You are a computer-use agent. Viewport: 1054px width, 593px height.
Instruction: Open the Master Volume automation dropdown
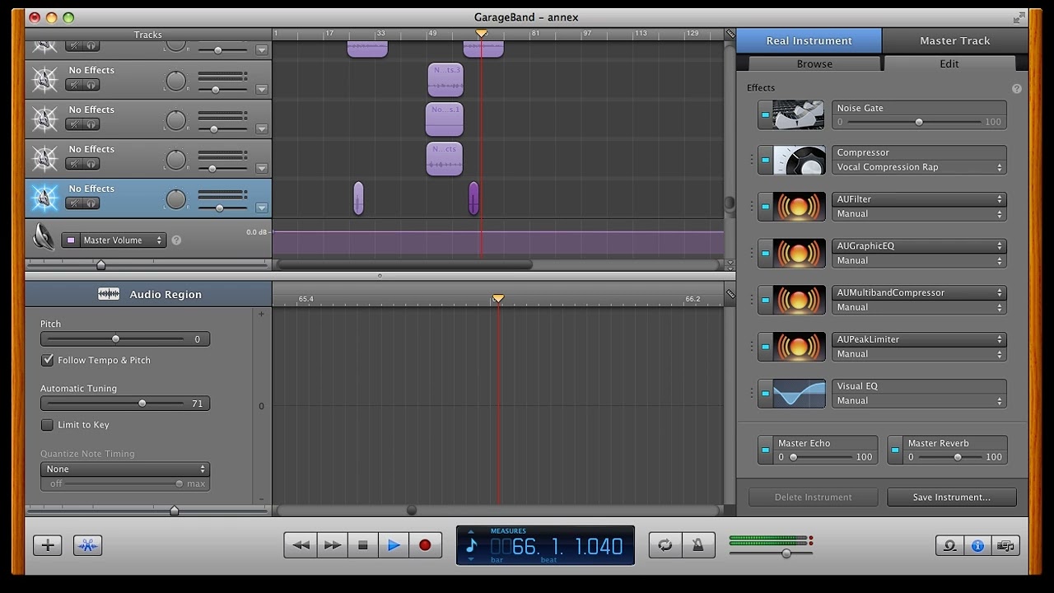pyautogui.click(x=114, y=240)
